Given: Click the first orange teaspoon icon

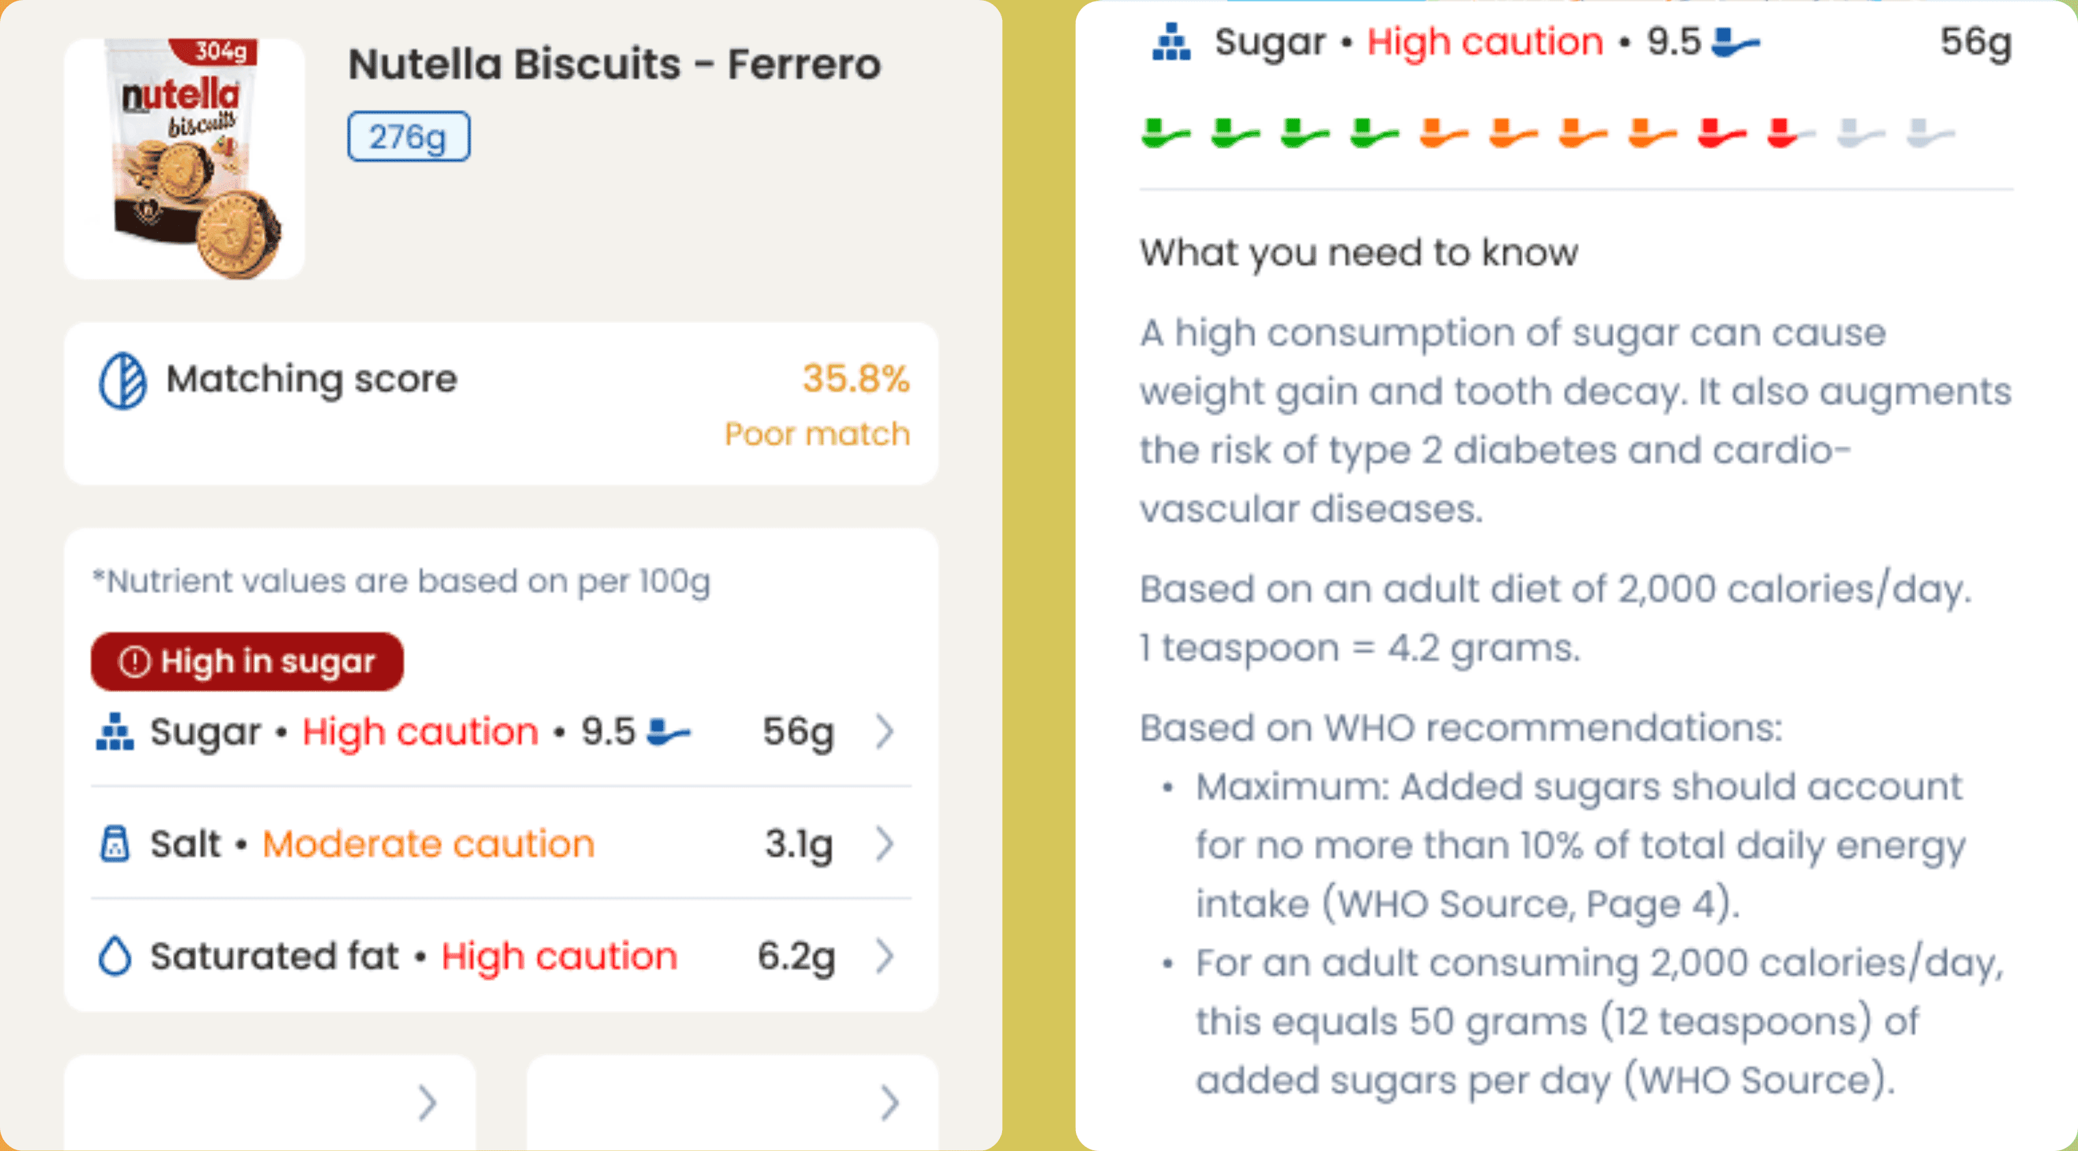Looking at the screenshot, I should point(1443,134).
